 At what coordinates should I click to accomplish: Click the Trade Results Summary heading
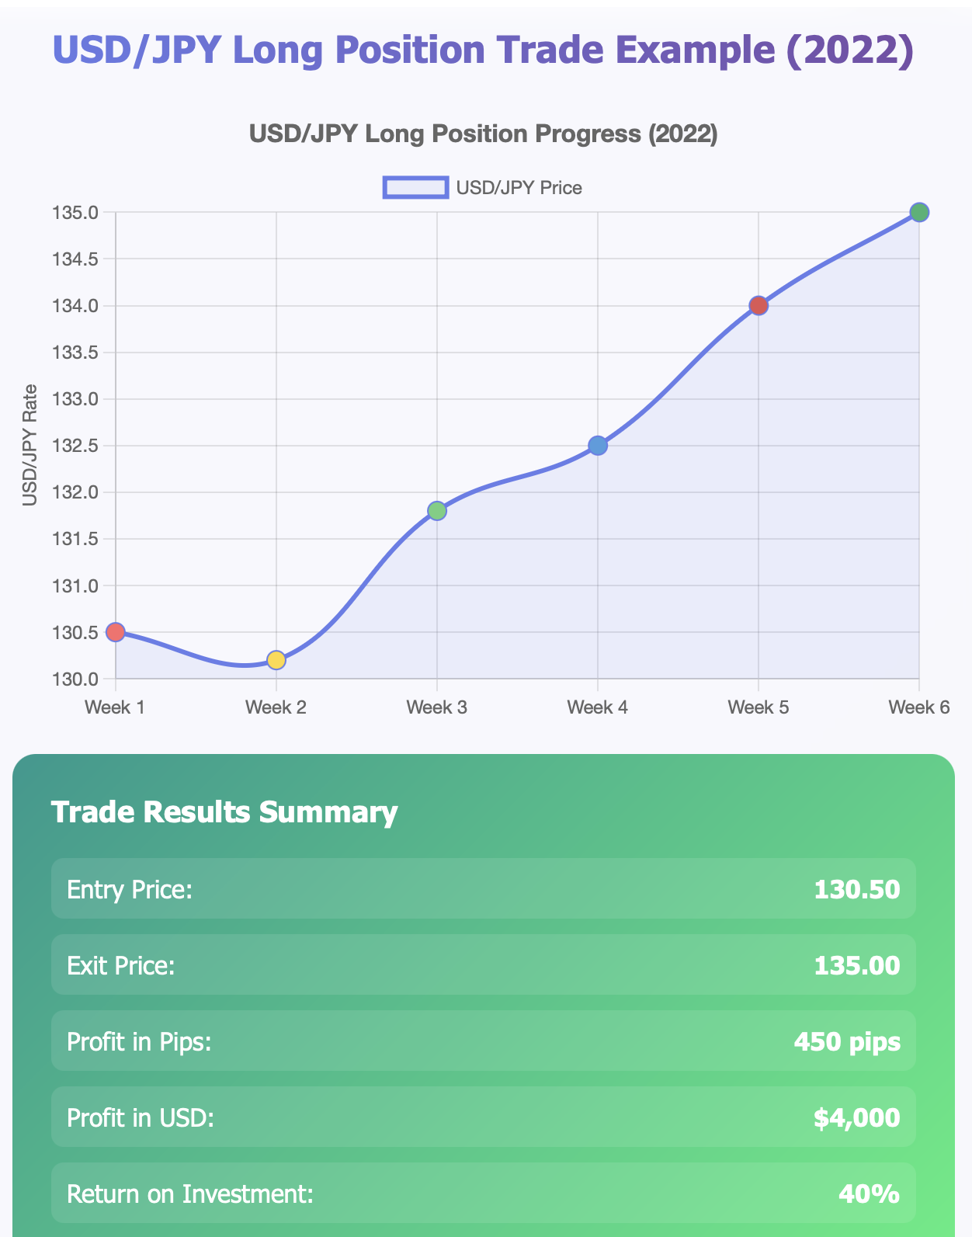click(x=224, y=812)
